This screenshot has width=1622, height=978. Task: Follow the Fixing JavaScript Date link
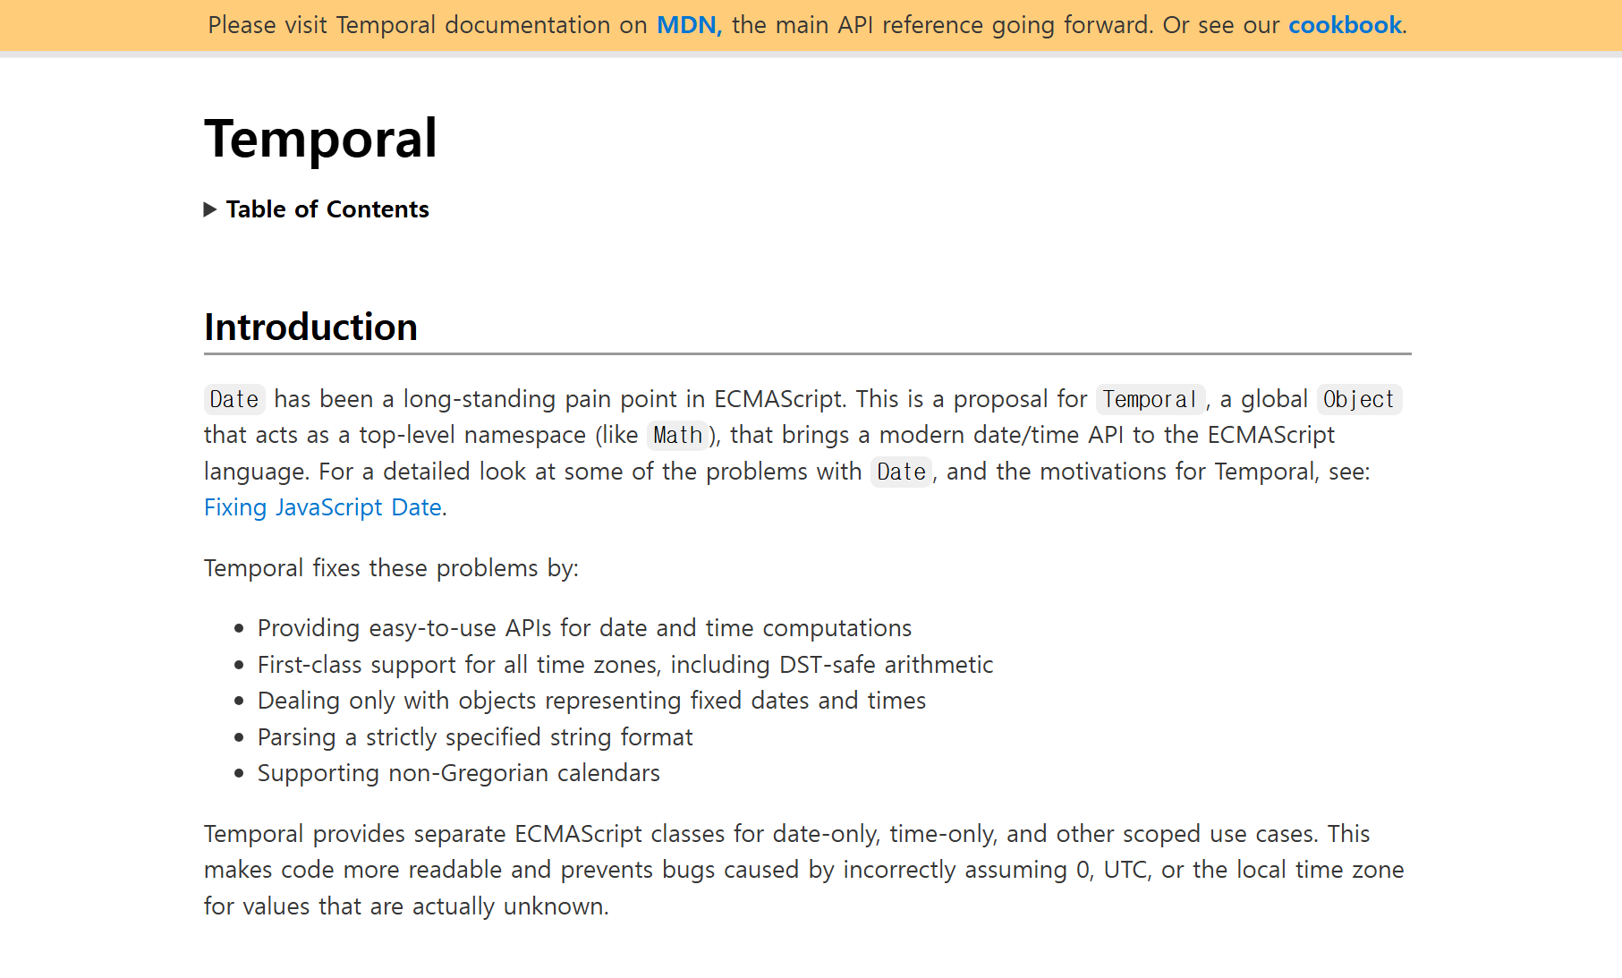click(x=323, y=507)
